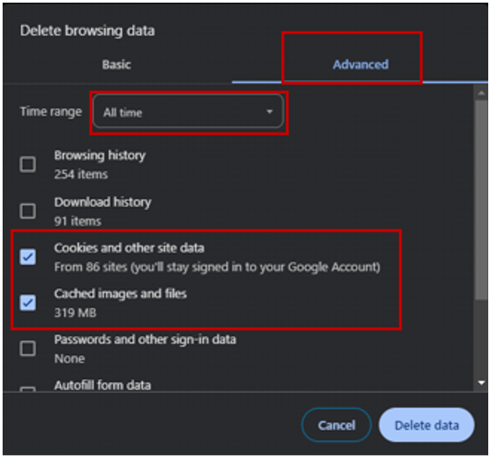Enable the Download history checkbox
Screen dimensions: 490x458
(x=27, y=211)
